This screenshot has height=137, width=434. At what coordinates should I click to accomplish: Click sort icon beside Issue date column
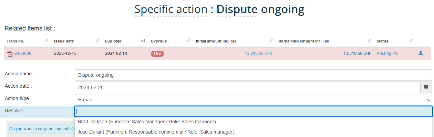point(98,41)
